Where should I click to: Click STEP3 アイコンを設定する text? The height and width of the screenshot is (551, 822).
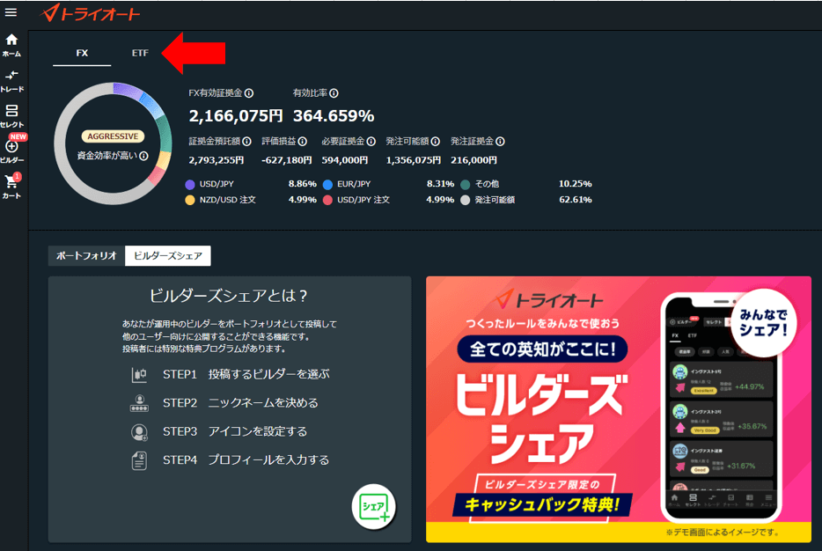coord(235,432)
